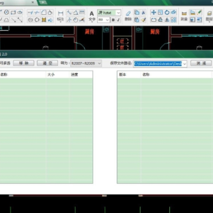Click the 版本 column header
Viewport: 213px width, 213px height.
click(x=129, y=75)
